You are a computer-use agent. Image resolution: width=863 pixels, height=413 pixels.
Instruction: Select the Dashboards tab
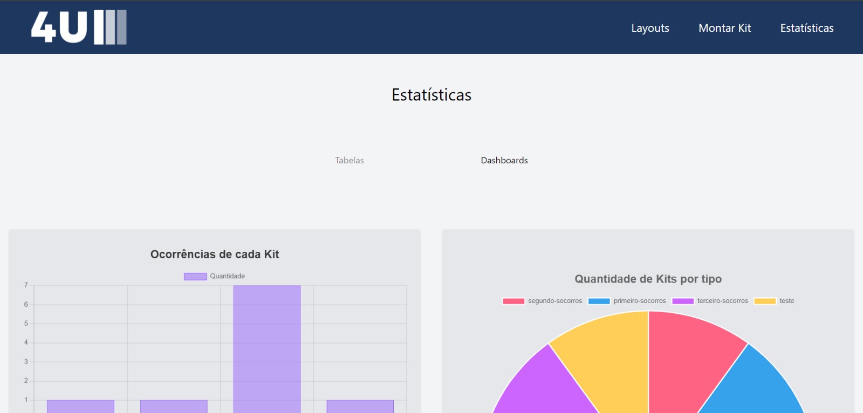(x=504, y=160)
